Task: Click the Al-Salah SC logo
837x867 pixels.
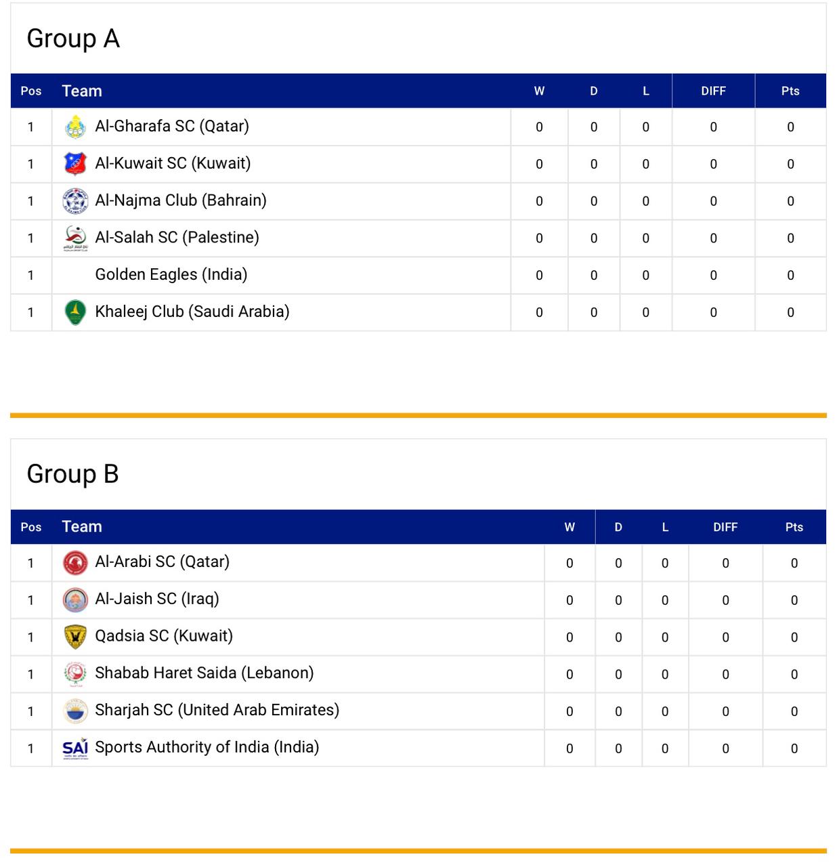Action: (75, 238)
